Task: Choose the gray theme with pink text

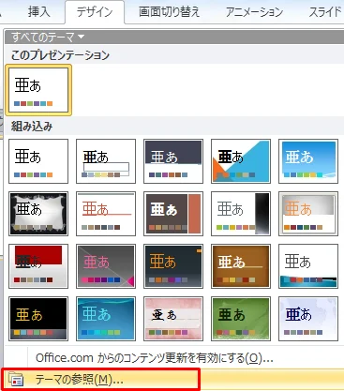Action: click(x=106, y=266)
